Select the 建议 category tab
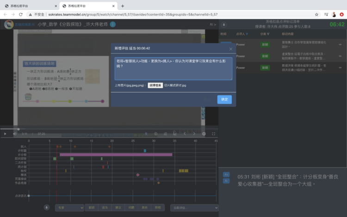347x217 pixels. 118,208
